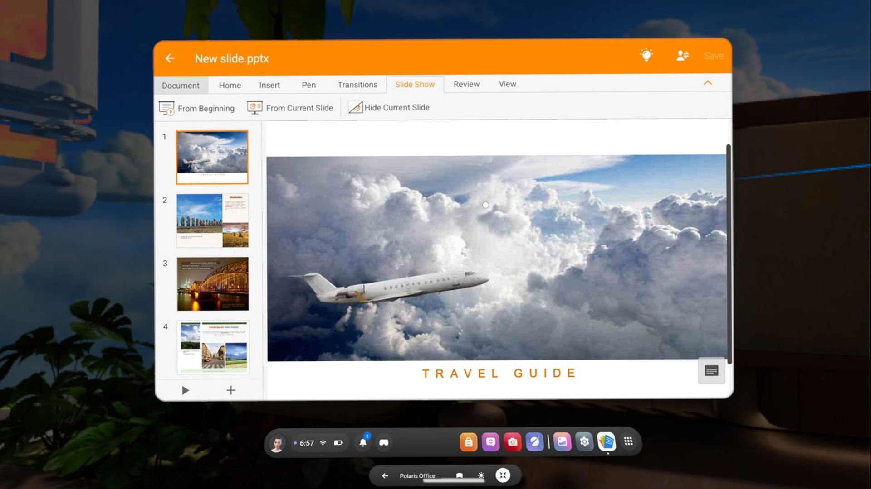Screen dimensions: 871x489
Task: Open the slide notes icon
Action: coord(711,371)
